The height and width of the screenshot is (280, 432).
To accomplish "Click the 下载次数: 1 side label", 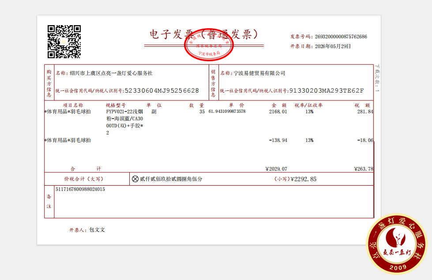I will click(377, 78).
